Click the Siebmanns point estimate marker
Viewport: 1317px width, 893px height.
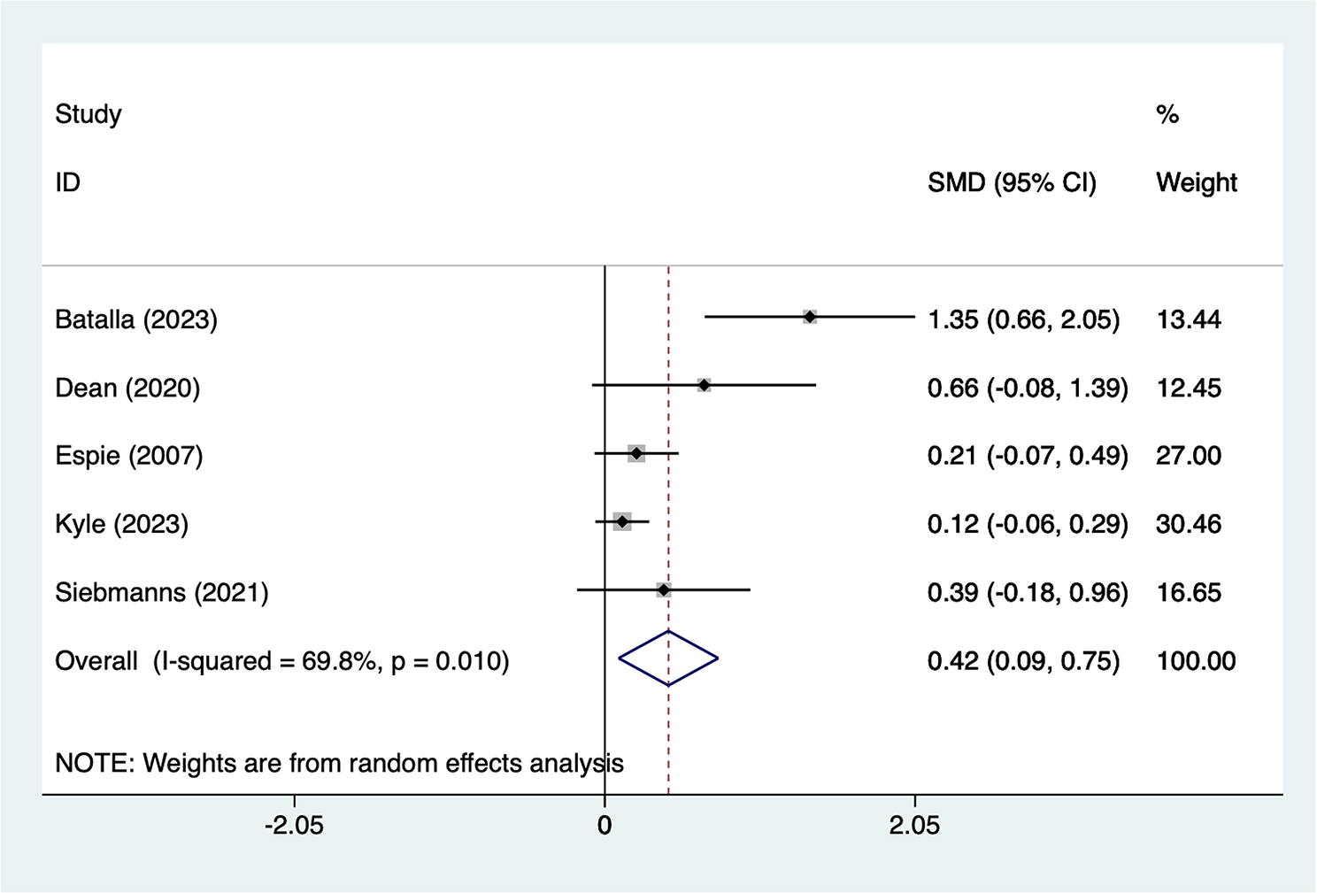[664, 589]
